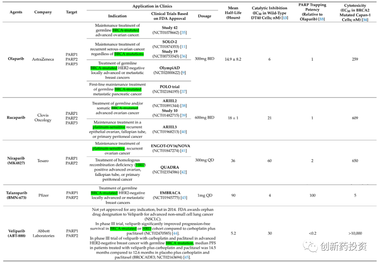Open reference [11] beside SOLO-2 trial number
The width and height of the screenshot is (379, 263).
click(x=184, y=47)
